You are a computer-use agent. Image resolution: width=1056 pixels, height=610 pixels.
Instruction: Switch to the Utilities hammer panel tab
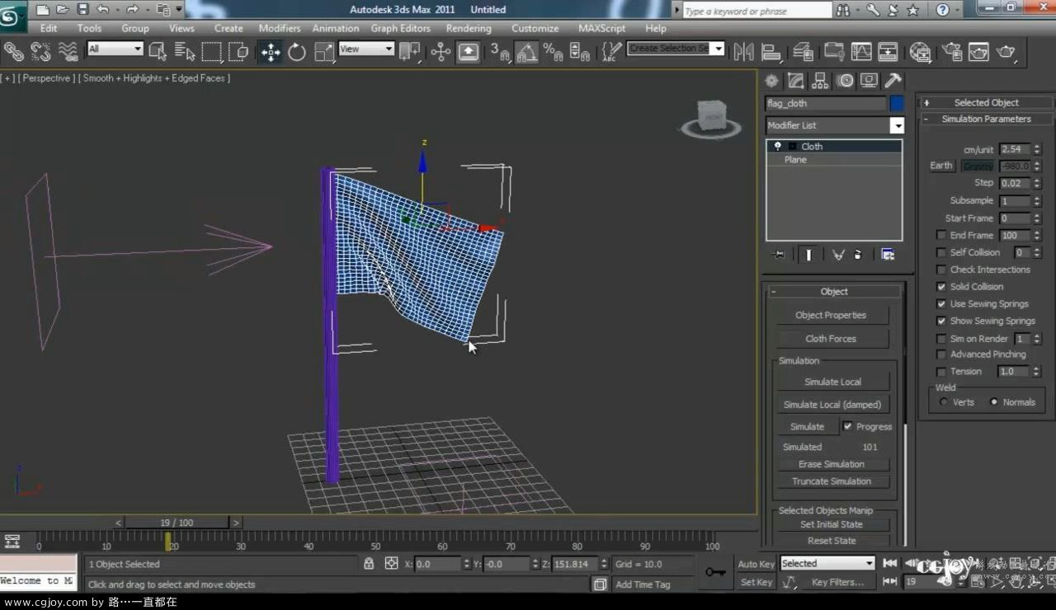click(893, 81)
